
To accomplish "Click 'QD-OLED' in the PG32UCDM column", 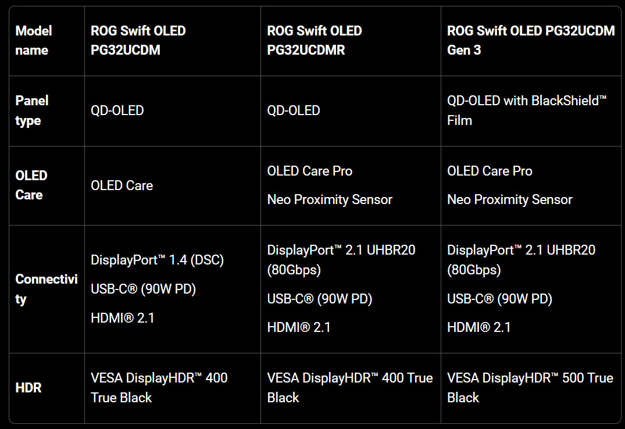I will click(x=117, y=110).
